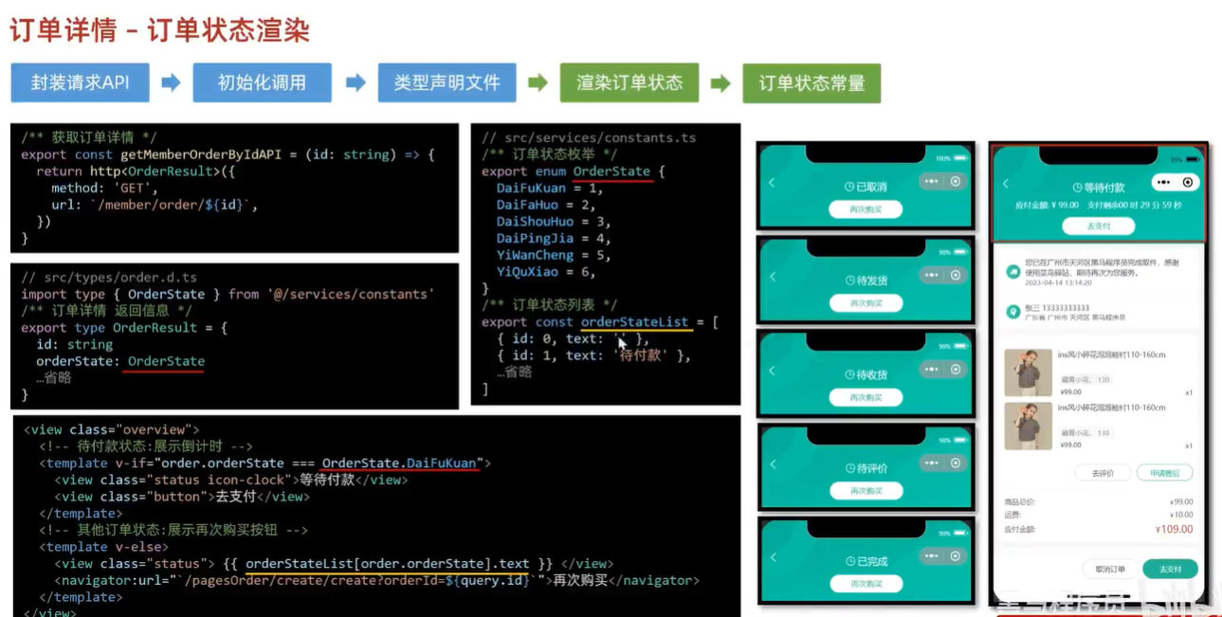Click the code line DaiPingJia = 4,
Viewport: 1222px width, 617px height.
(x=554, y=238)
